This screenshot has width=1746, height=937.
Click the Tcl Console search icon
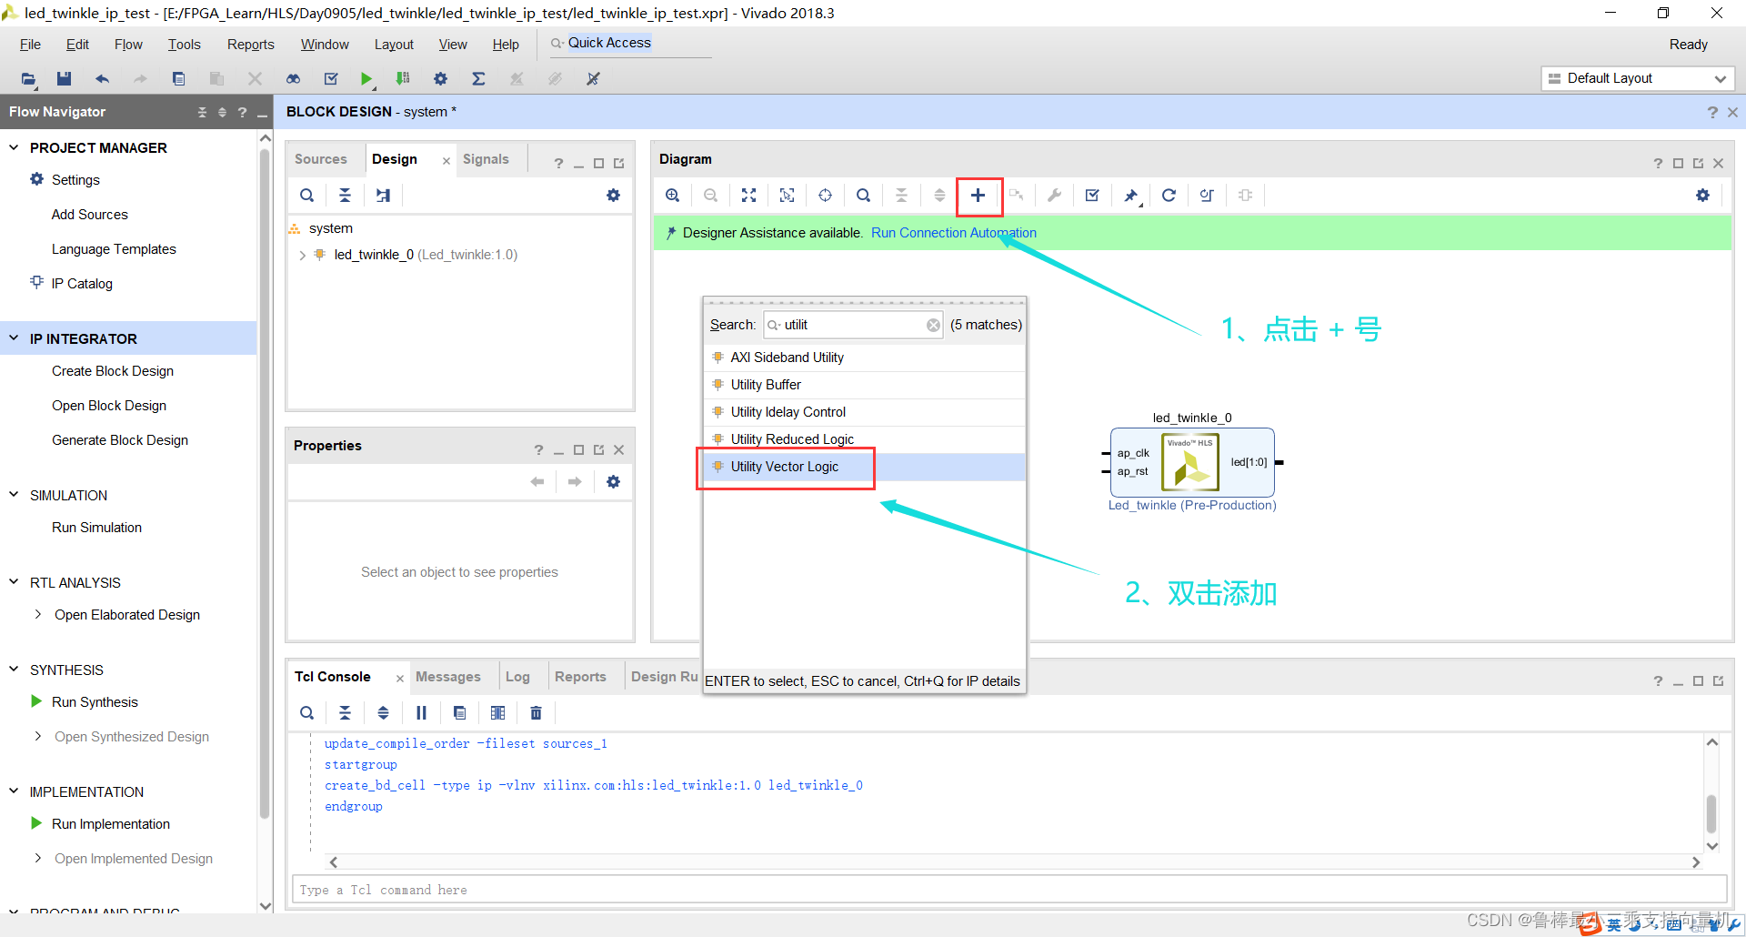307,713
